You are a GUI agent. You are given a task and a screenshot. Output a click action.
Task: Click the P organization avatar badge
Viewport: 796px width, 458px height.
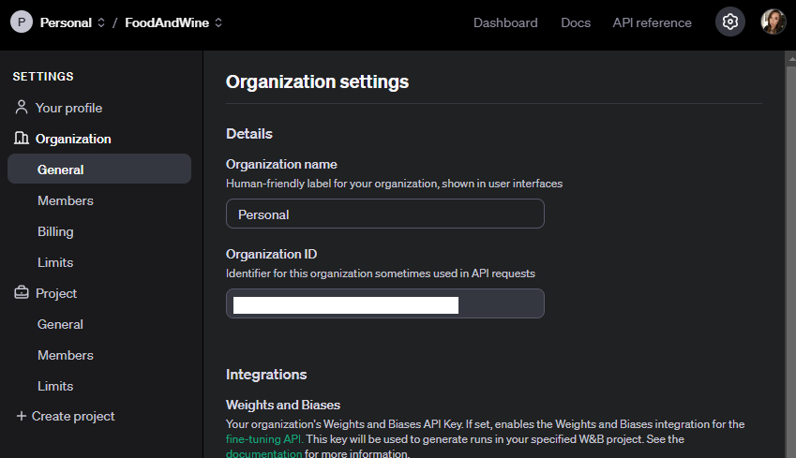(22, 22)
